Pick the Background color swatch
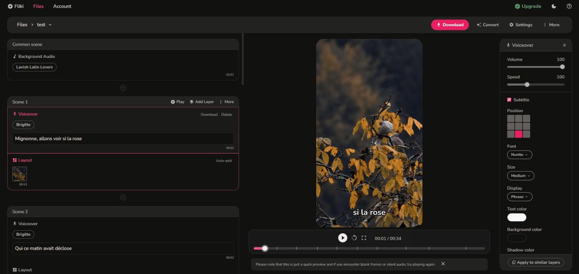Viewport: 579px width, 274px height. point(517,238)
